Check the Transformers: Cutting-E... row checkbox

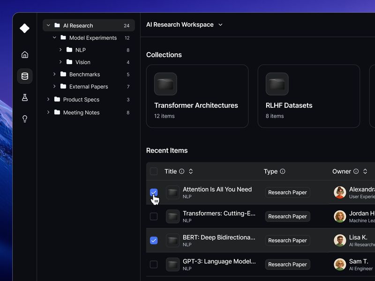tap(153, 216)
